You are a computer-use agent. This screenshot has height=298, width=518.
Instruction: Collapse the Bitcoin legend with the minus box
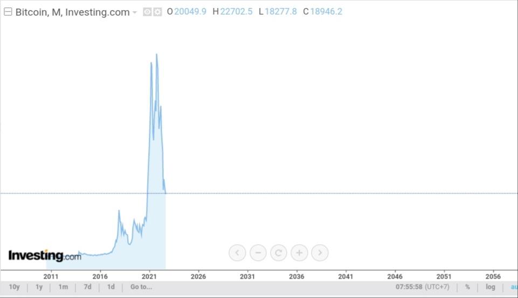[8, 12]
